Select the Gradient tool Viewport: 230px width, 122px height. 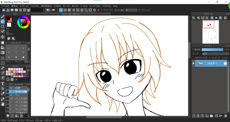coord(3,53)
